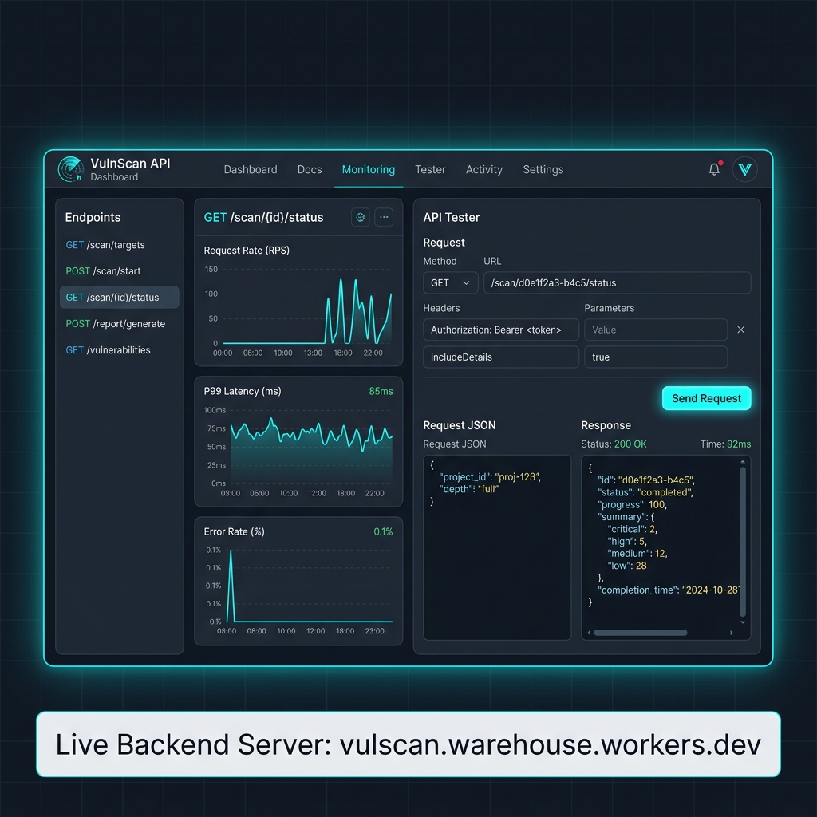This screenshot has height=817, width=817.
Task: Select the Monitoring tab
Action: coord(369,169)
